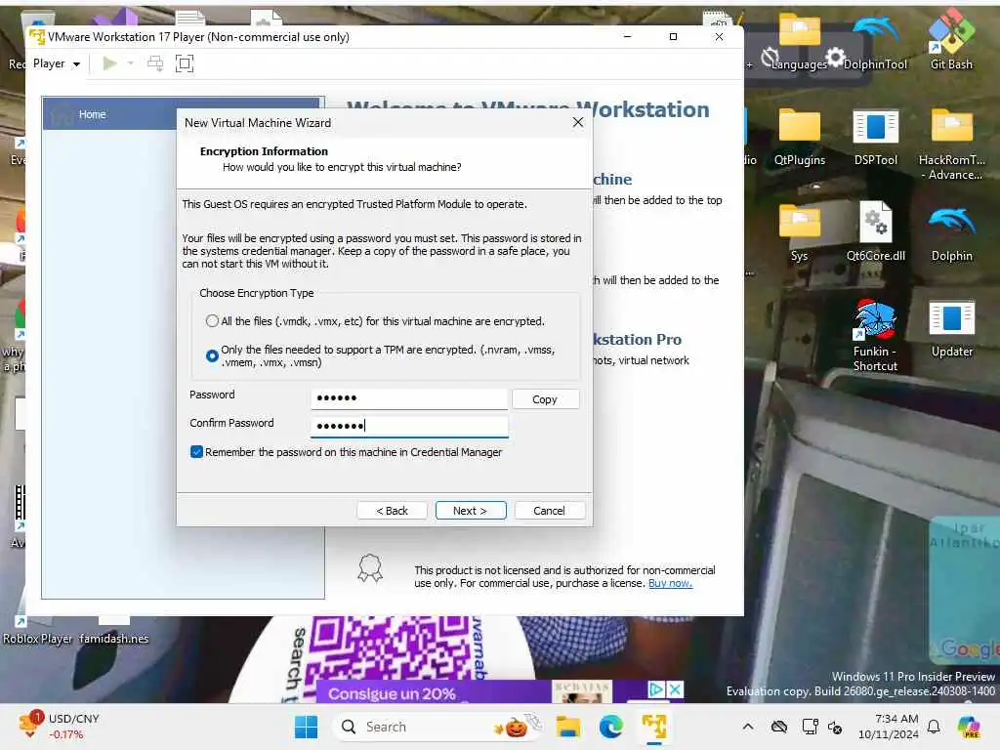Viewport: 1000px width, 750px height.
Task: Open the HackRomT... Advance folder
Action: 951,143
